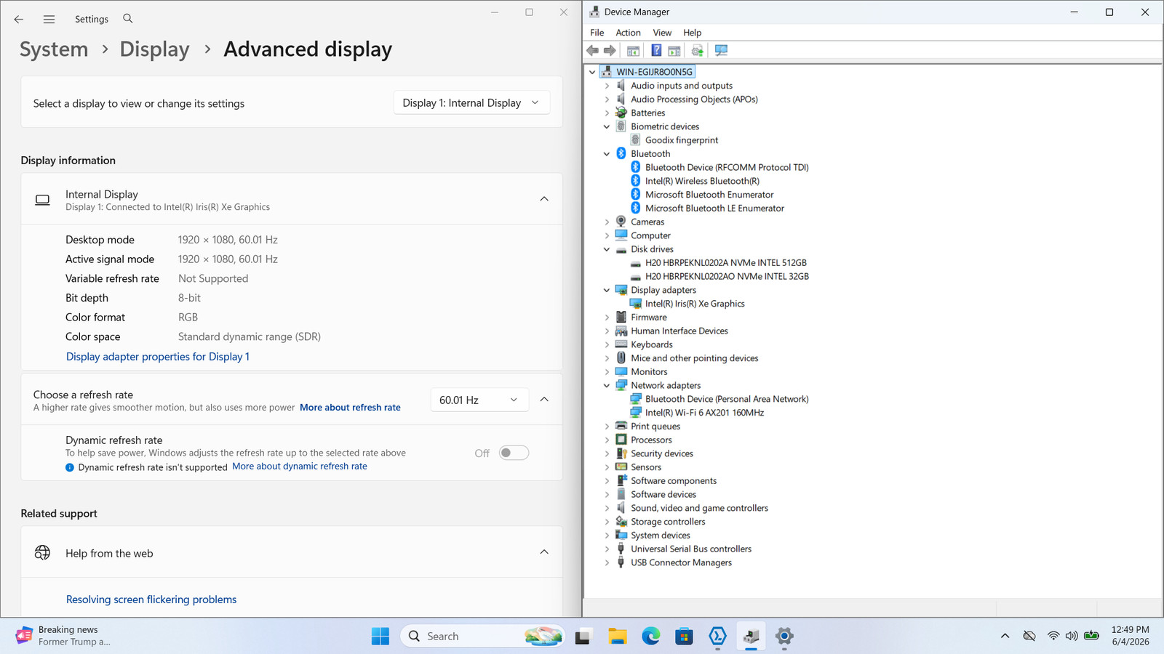The image size is (1164, 654).
Task: Collapse the Network adapters node
Action: (x=607, y=386)
